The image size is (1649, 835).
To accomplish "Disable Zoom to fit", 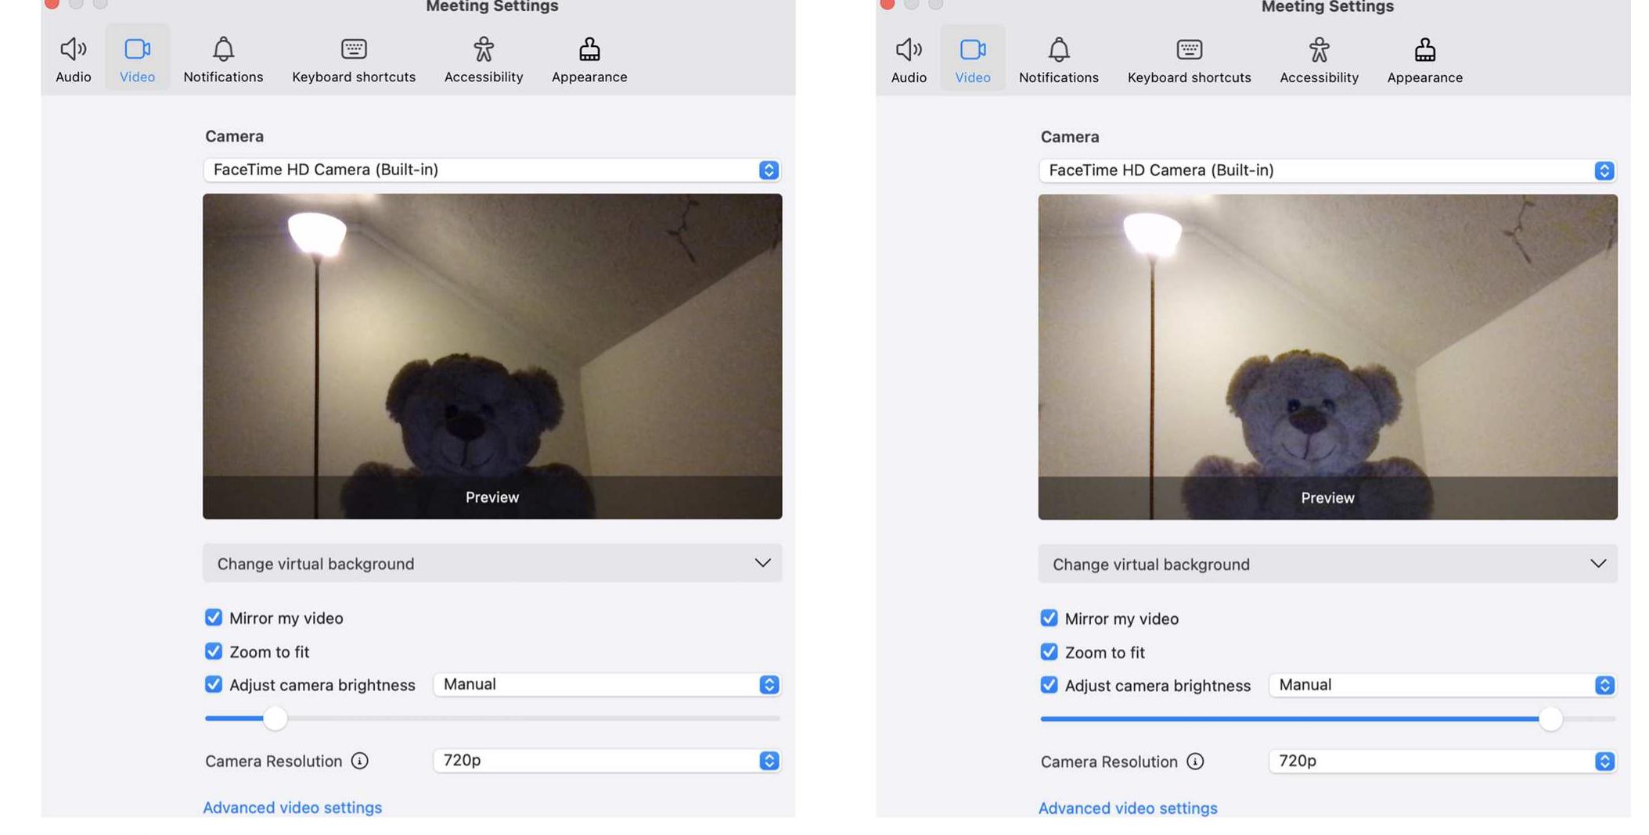I will click(213, 651).
